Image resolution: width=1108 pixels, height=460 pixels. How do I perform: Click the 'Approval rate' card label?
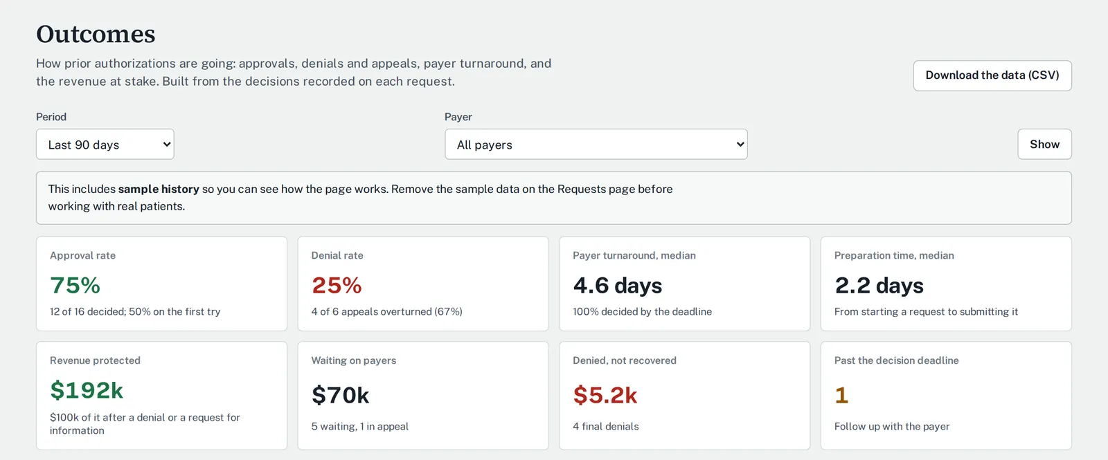coord(82,255)
